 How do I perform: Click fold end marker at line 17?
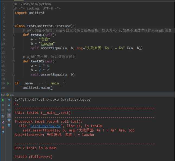click(14, 75)
